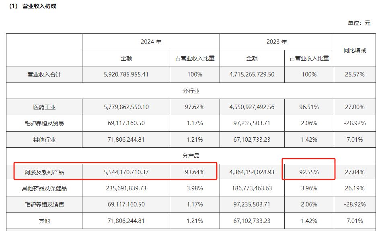Click the 其他行业 row label

pyautogui.click(x=44, y=140)
